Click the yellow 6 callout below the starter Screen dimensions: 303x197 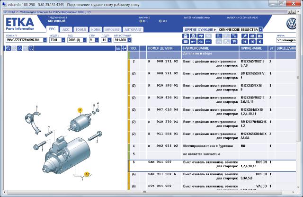pyautogui.click(x=87, y=174)
